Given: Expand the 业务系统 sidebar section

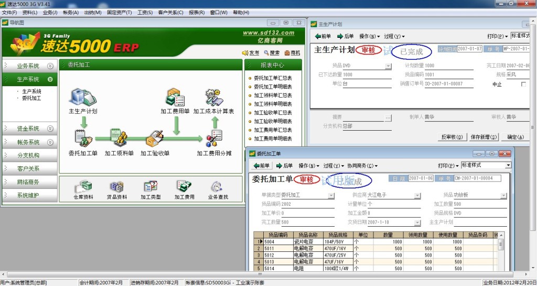Looking at the screenshot, I should tap(50, 66).
